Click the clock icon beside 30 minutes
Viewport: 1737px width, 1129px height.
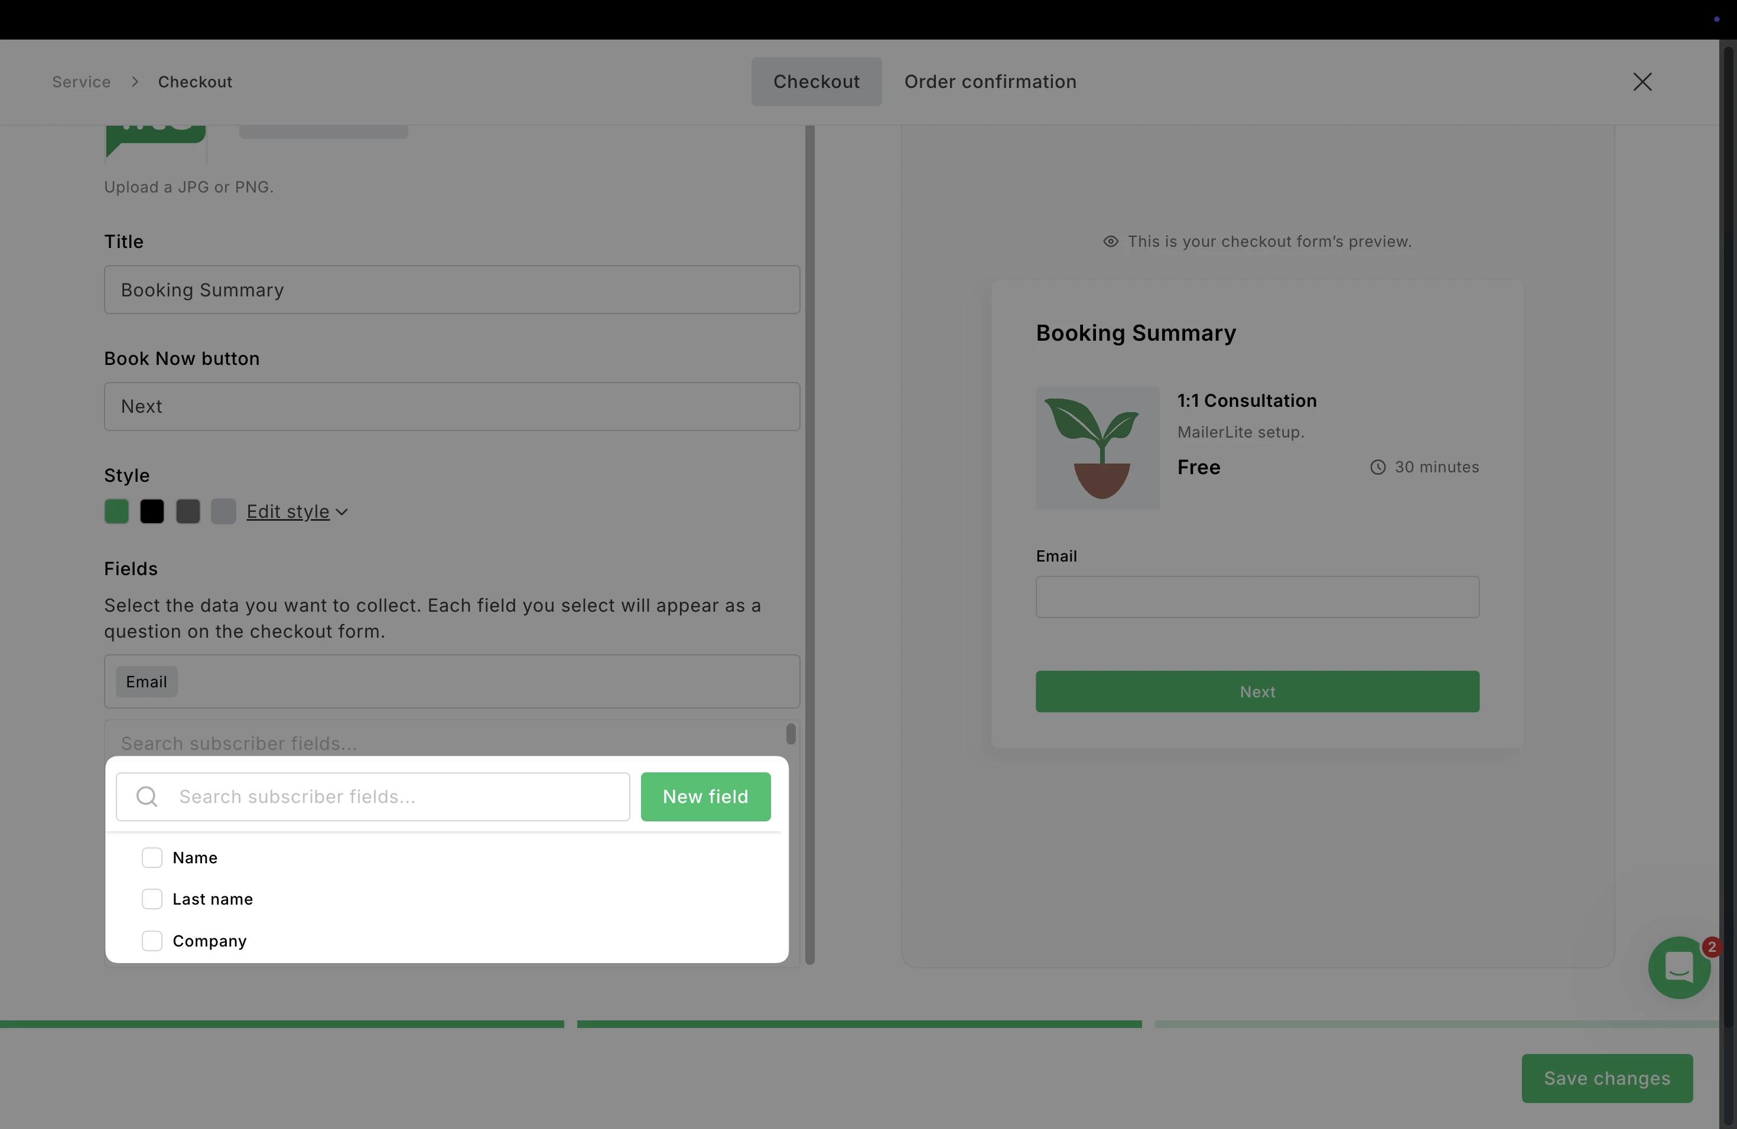pyautogui.click(x=1377, y=468)
